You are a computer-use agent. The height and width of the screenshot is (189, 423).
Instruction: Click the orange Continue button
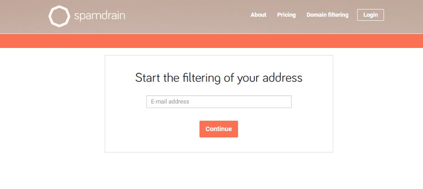(x=219, y=129)
